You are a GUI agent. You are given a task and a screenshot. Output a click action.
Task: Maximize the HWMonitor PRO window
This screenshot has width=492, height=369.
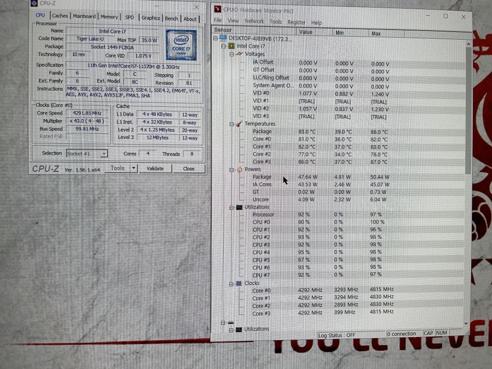click(x=446, y=16)
